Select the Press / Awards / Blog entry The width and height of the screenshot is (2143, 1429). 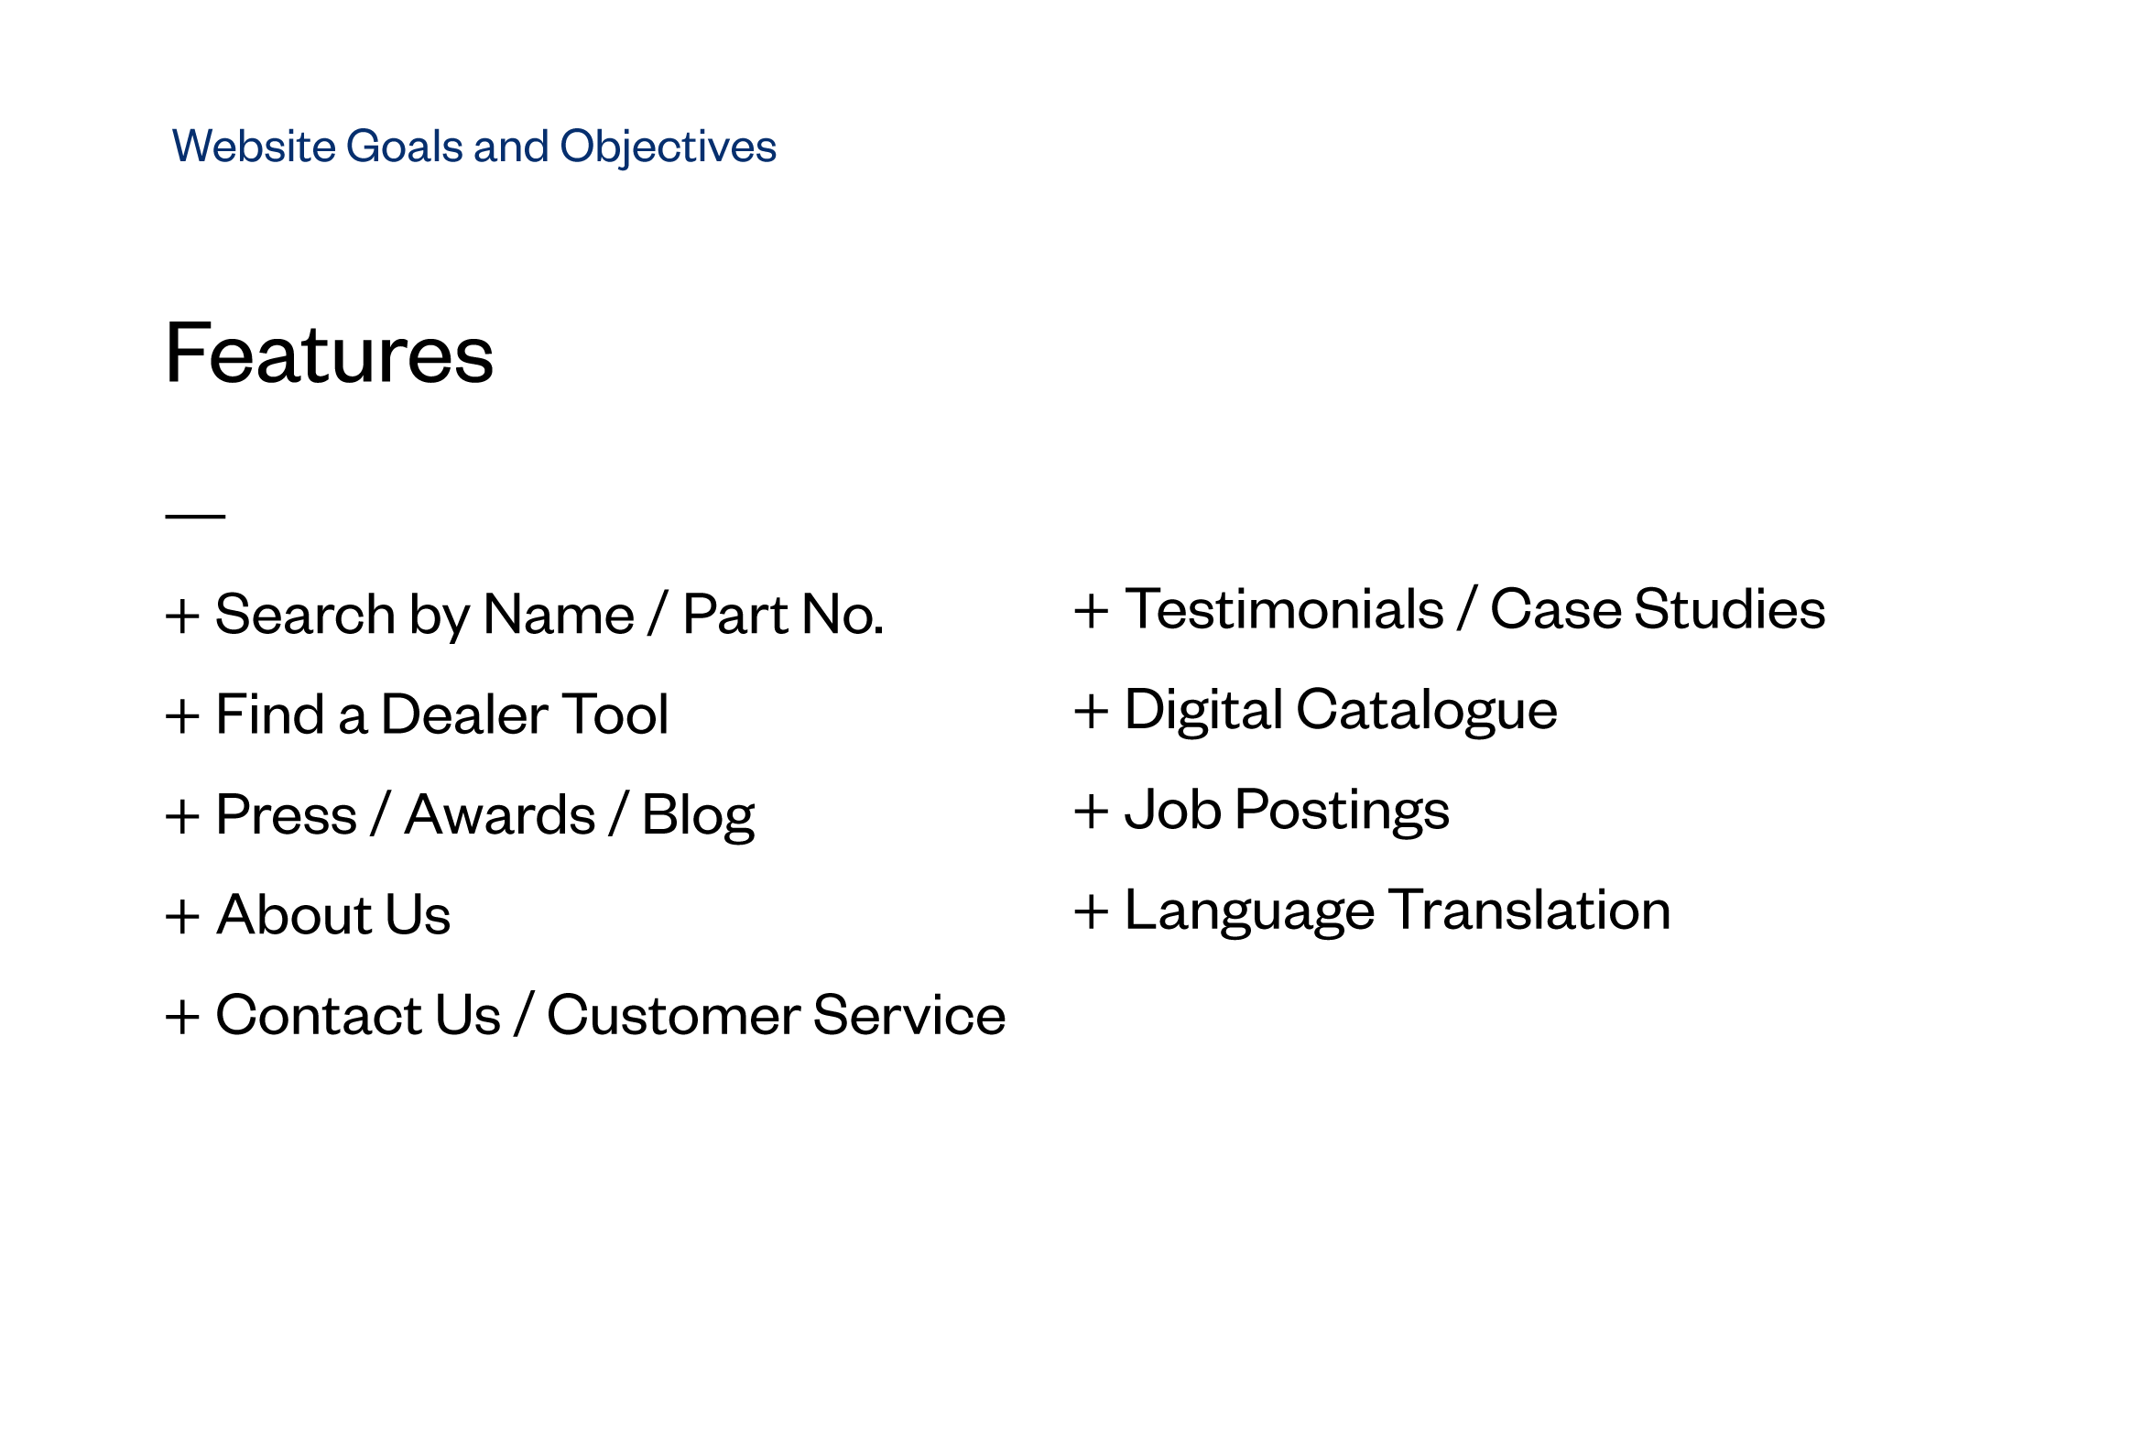(x=485, y=815)
